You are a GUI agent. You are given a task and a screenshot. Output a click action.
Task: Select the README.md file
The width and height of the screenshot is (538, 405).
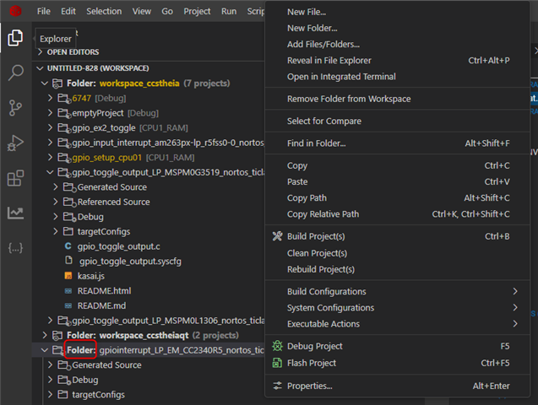click(x=101, y=305)
